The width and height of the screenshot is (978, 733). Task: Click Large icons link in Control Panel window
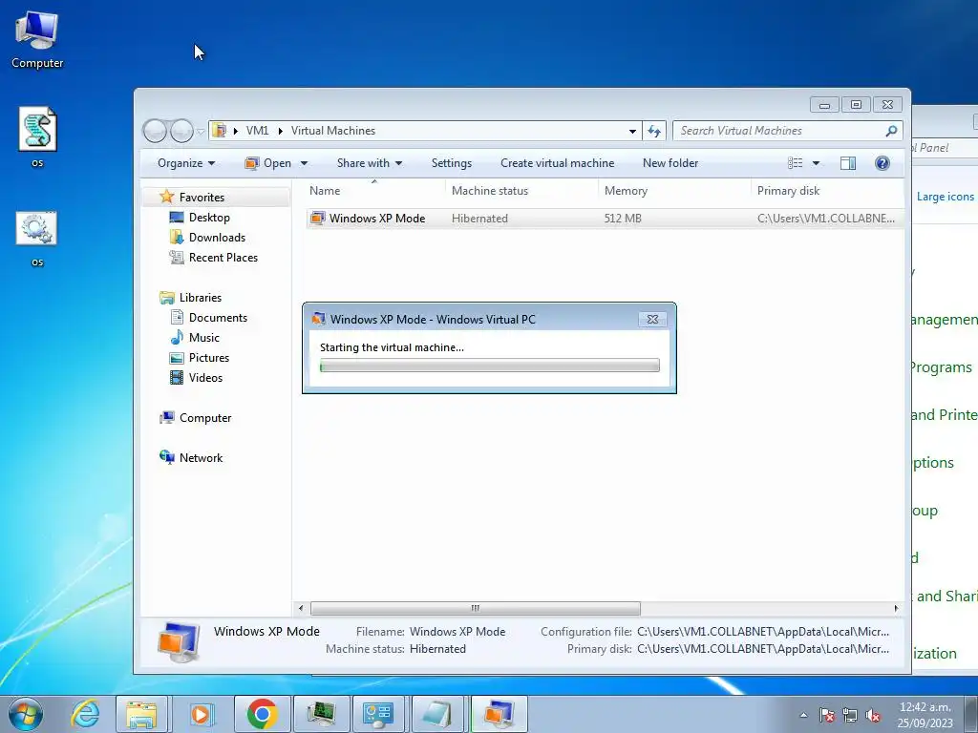click(945, 197)
